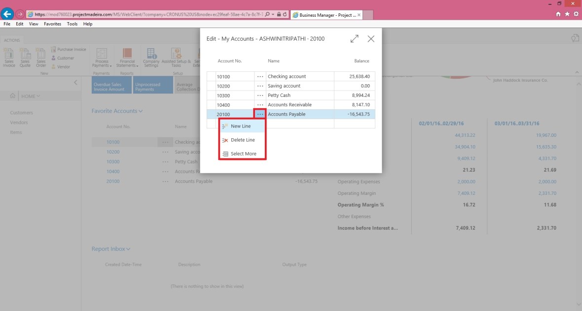Expand the Favorite Accounts heading menu
The width and height of the screenshot is (582, 311).
pyautogui.click(x=141, y=111)
